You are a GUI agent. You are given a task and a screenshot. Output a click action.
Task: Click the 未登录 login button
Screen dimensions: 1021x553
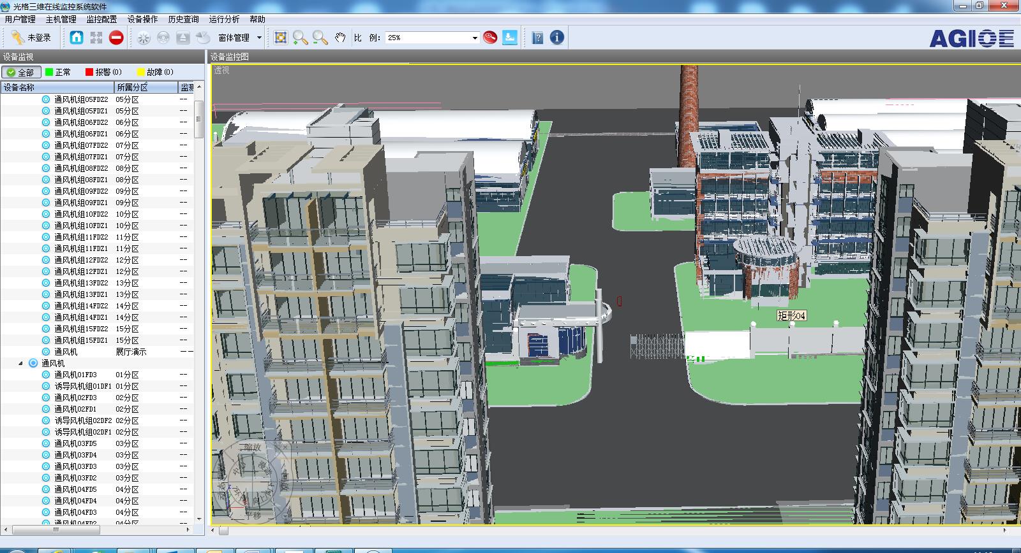[x=31, y=38]
